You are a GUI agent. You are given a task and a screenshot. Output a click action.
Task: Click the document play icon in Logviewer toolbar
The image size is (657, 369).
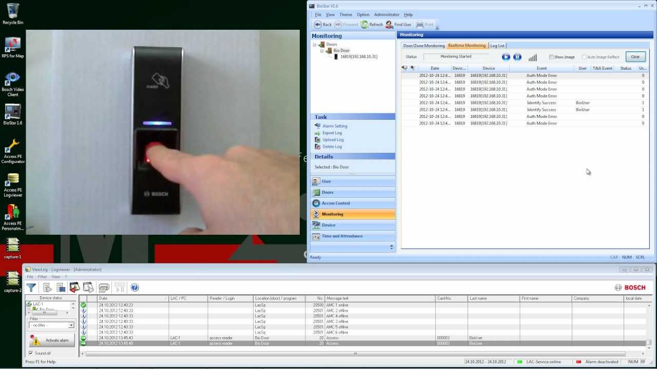47,288
